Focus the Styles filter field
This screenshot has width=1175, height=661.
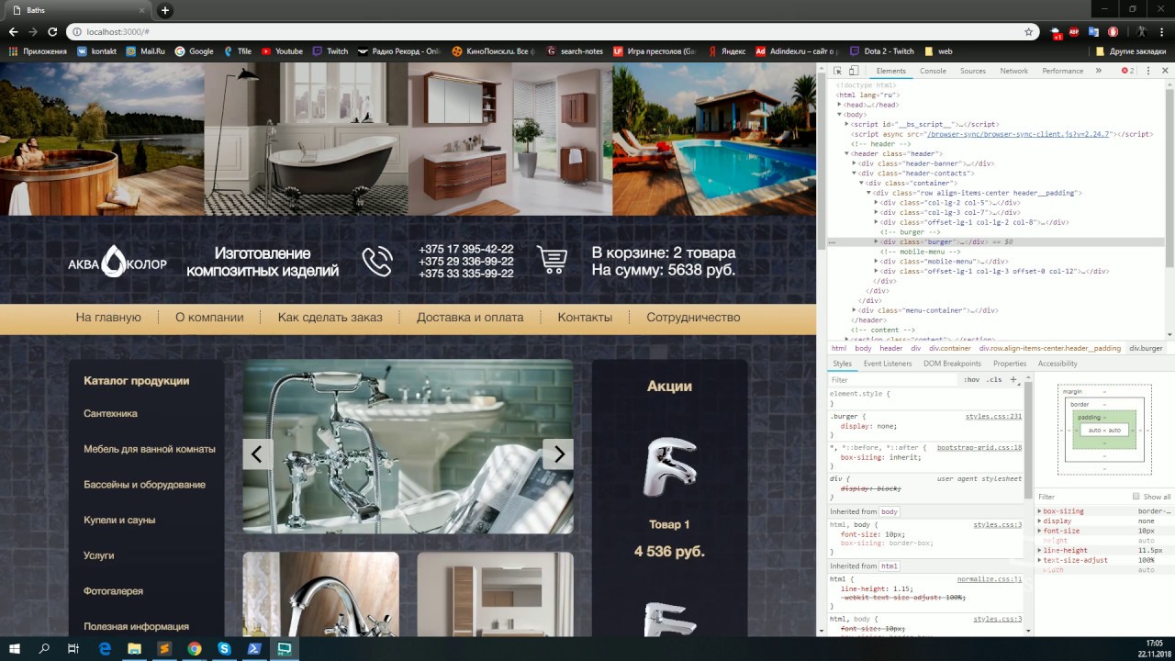(x=892, y=379)
